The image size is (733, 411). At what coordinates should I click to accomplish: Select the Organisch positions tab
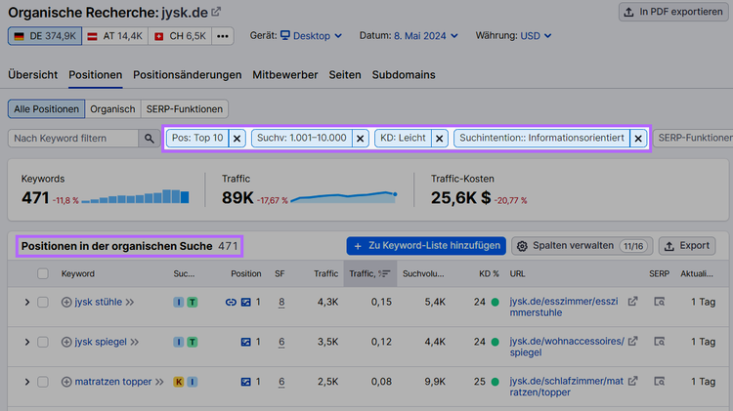coord(112,109)
